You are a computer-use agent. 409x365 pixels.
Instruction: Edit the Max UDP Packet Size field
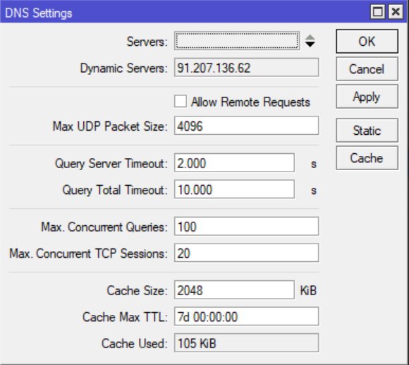click(x=247, y=126)
